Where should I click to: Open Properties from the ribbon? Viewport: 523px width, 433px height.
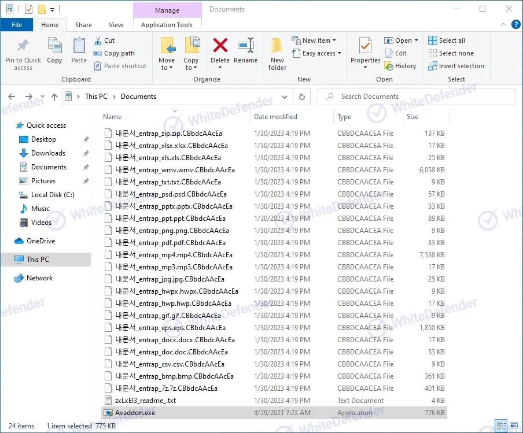tap(365, 46)
